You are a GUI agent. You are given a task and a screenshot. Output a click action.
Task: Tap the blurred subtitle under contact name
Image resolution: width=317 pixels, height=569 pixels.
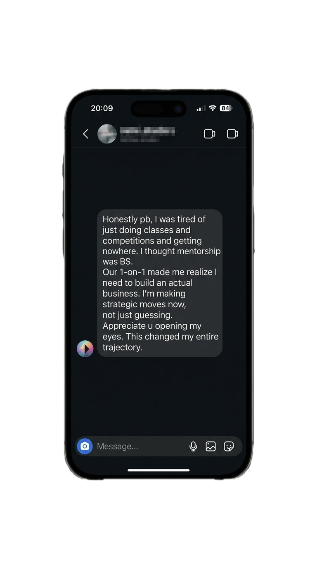(x=140, y=140)
